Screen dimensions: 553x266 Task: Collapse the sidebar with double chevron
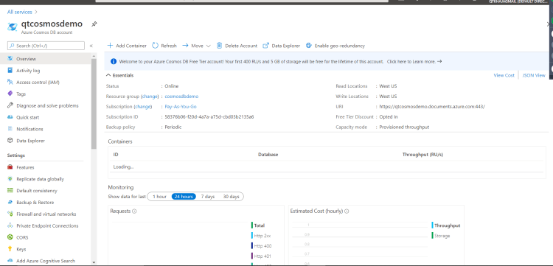[x=91, y=46]
